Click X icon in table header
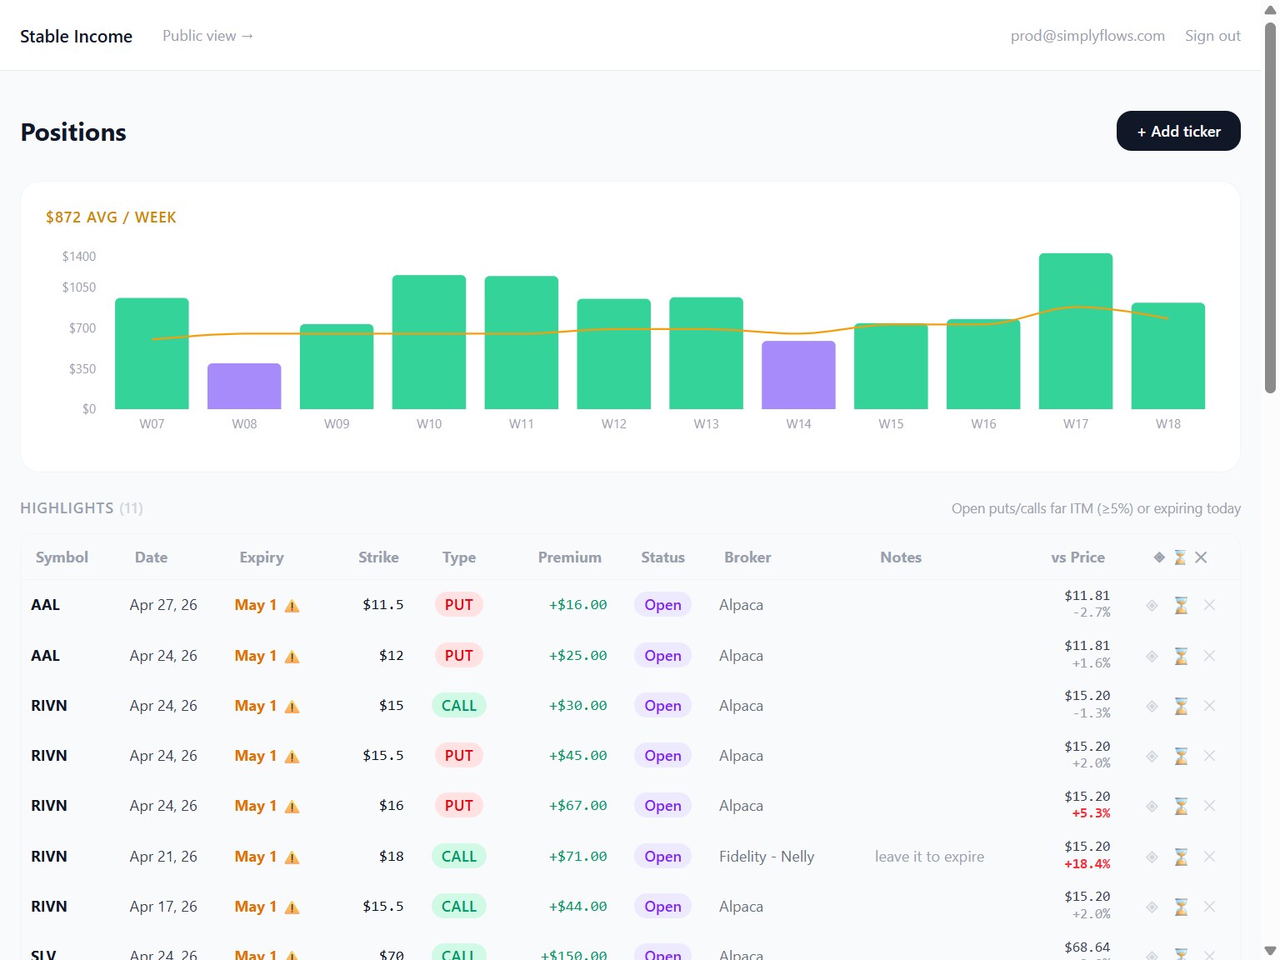The height and width of the screenshot is (960, 1280). tap(1201, 557)
